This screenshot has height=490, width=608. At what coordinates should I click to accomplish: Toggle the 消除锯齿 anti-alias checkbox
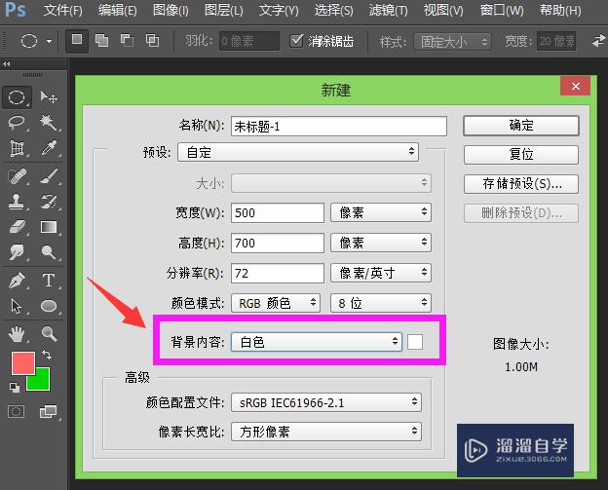pyautogui.click(x=296, y=40)
